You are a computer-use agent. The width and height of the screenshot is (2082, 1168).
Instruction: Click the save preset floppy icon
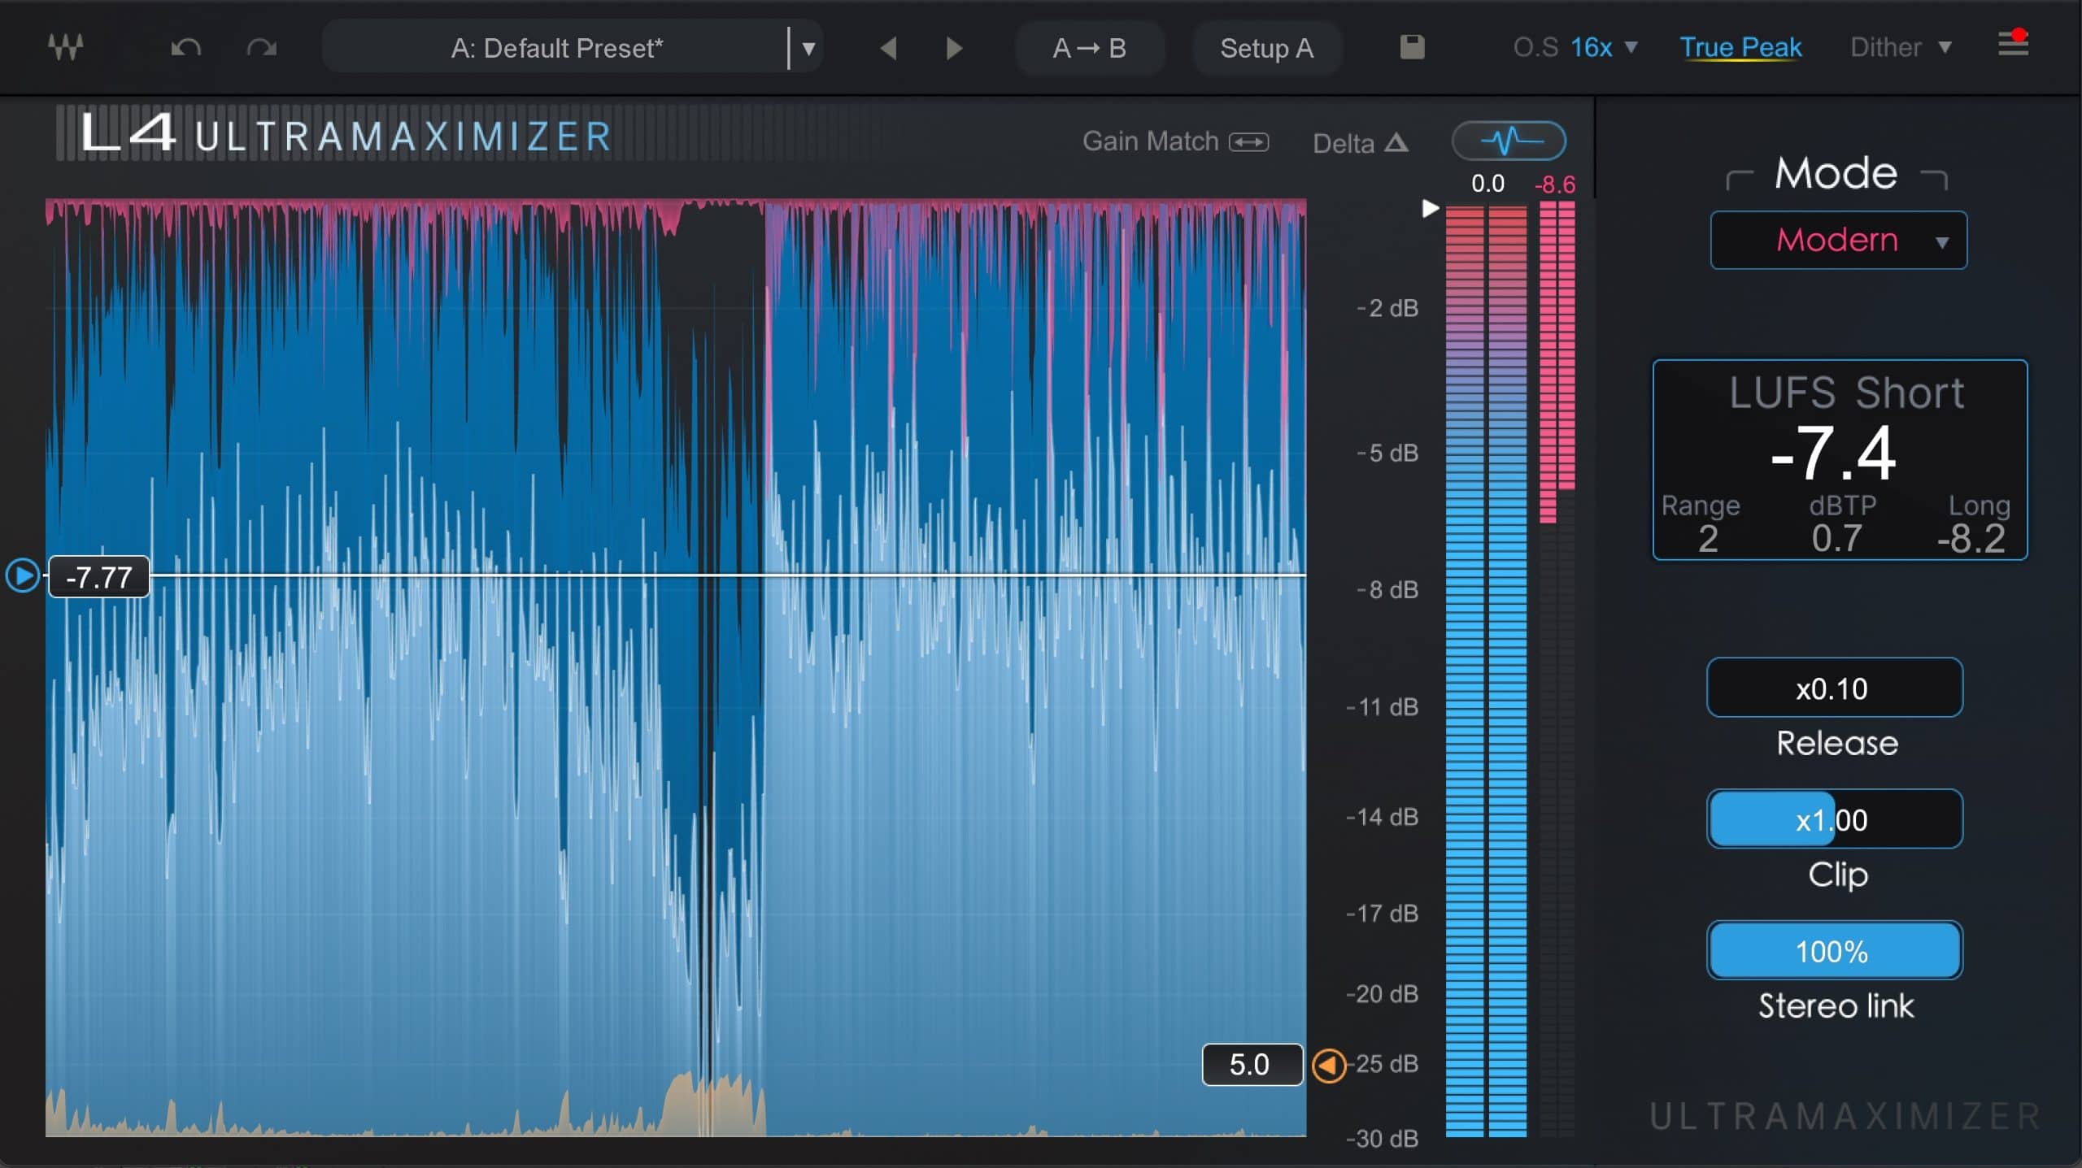(1412, 47)
